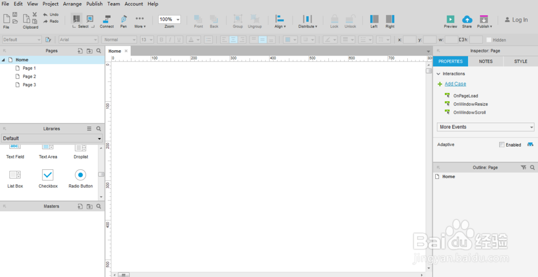
Task: Open the Align dropdown
Action: 280,22
